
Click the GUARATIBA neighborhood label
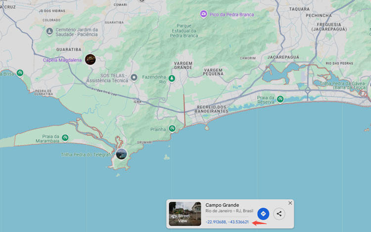click(x=69, y=49)
